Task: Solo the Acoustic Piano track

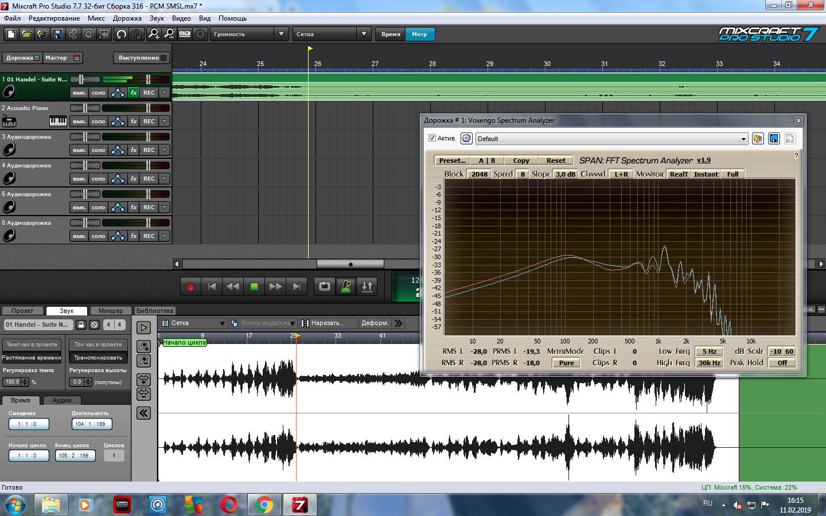Action: coord(99,121)
